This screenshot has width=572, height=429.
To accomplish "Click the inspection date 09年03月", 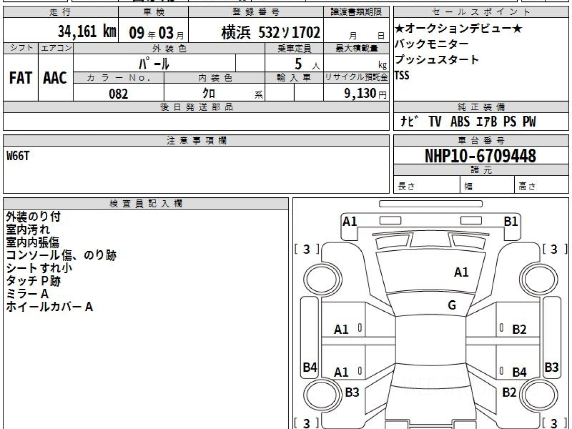I will point(157,32).
